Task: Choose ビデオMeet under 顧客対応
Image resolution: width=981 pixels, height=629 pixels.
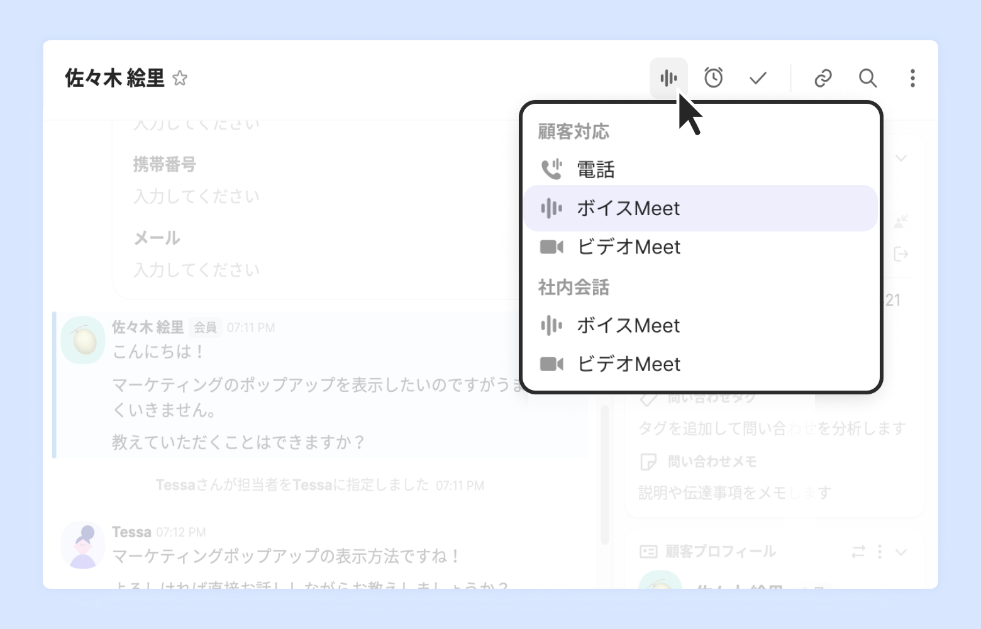Action: point(629,247)
